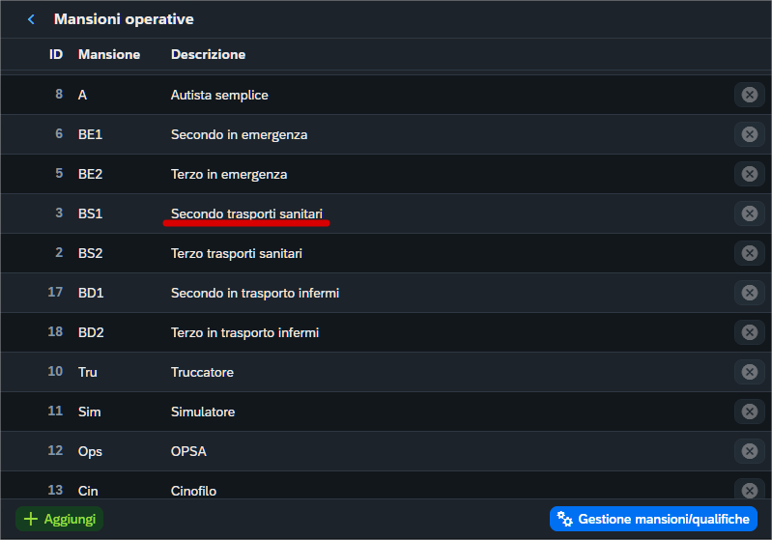Remove the Autista semplice row

(749, 95)
